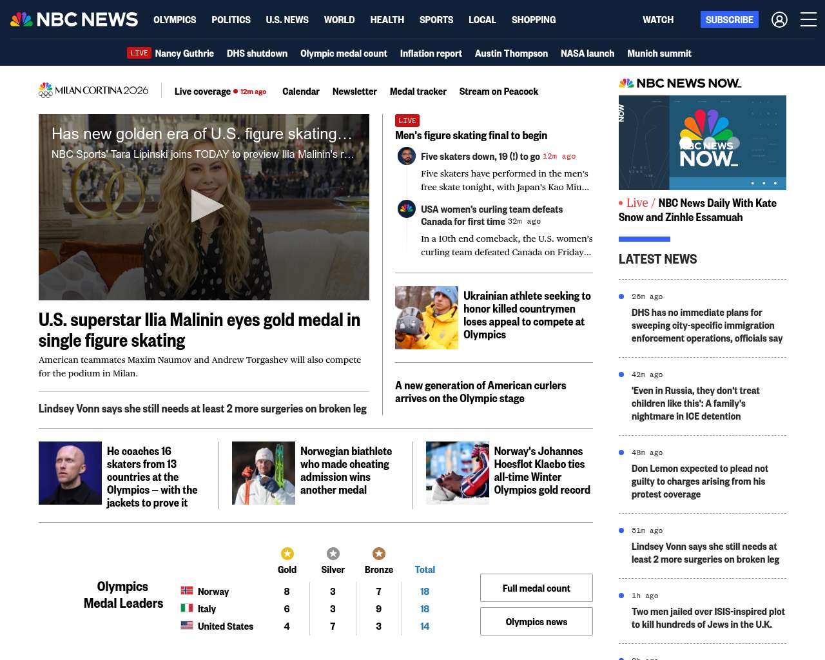Open the Local nav item

point(482,20)
